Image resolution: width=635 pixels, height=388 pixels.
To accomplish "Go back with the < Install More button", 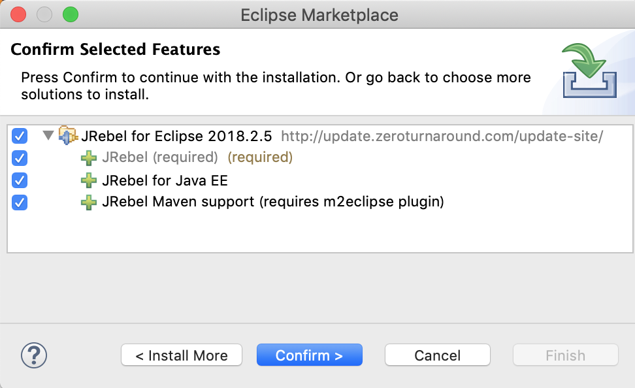I will [x=182, y=355].
